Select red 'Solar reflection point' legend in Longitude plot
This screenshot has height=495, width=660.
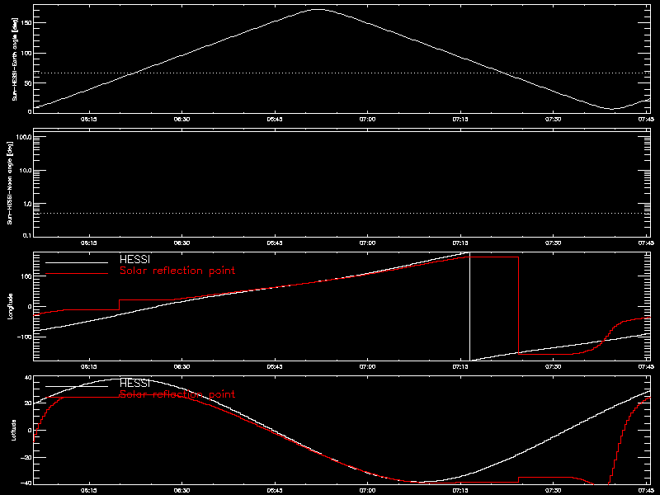click(177, 271)
